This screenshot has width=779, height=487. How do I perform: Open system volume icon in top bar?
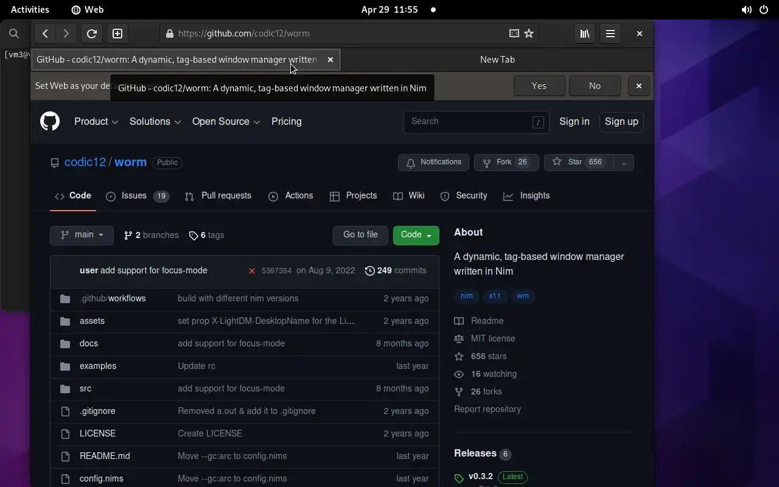pos(746,10)
